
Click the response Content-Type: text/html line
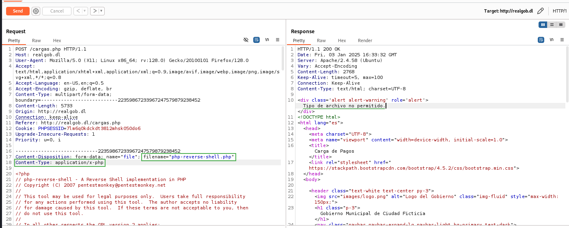coord(351,89)
